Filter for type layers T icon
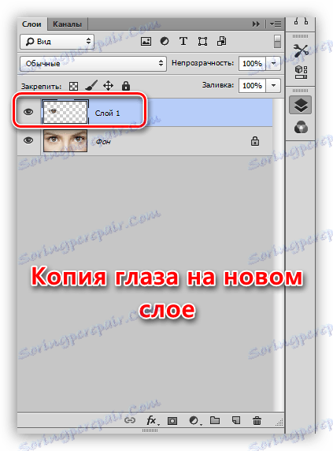The width and height of the screenshot is (333, 451). [x=183, y=42]
